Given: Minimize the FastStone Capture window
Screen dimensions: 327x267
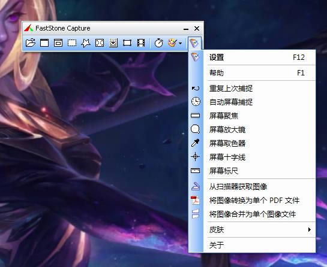Looking at the screenshot, I should tap(186, 29).
